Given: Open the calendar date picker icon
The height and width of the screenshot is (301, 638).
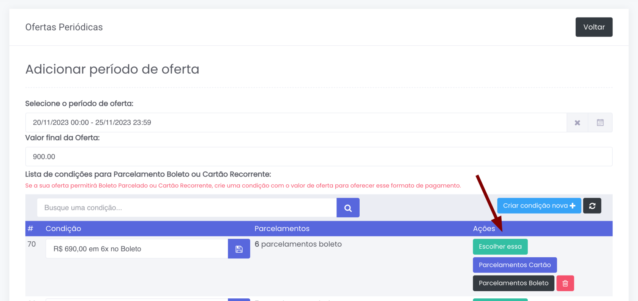Looking at the screenshot, I should pyautogui.click(x=600, y=123).
